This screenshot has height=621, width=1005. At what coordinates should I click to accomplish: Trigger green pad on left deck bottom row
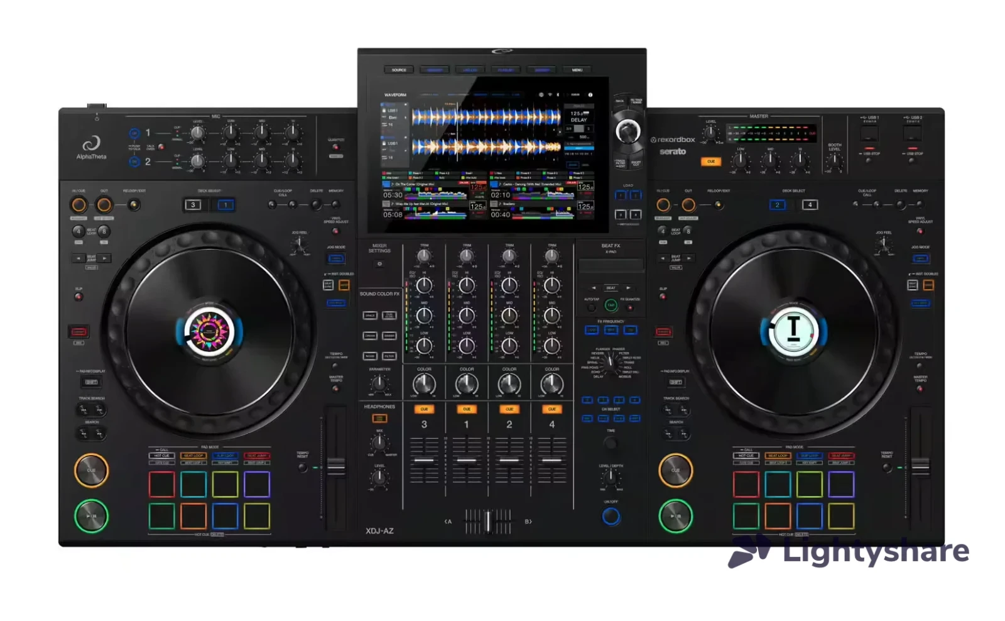click(161, 516)
